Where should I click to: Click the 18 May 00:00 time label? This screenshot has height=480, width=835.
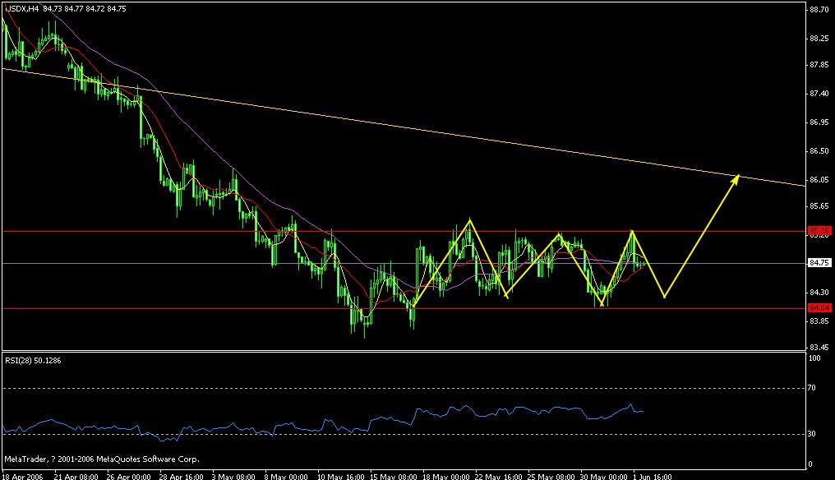446,476
